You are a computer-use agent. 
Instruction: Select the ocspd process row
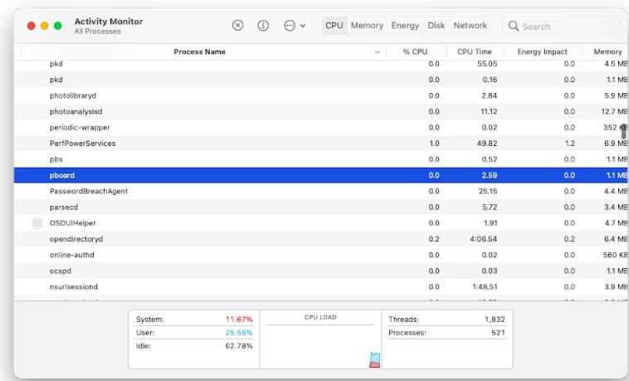pyautogui.click(x=321, y=271)
